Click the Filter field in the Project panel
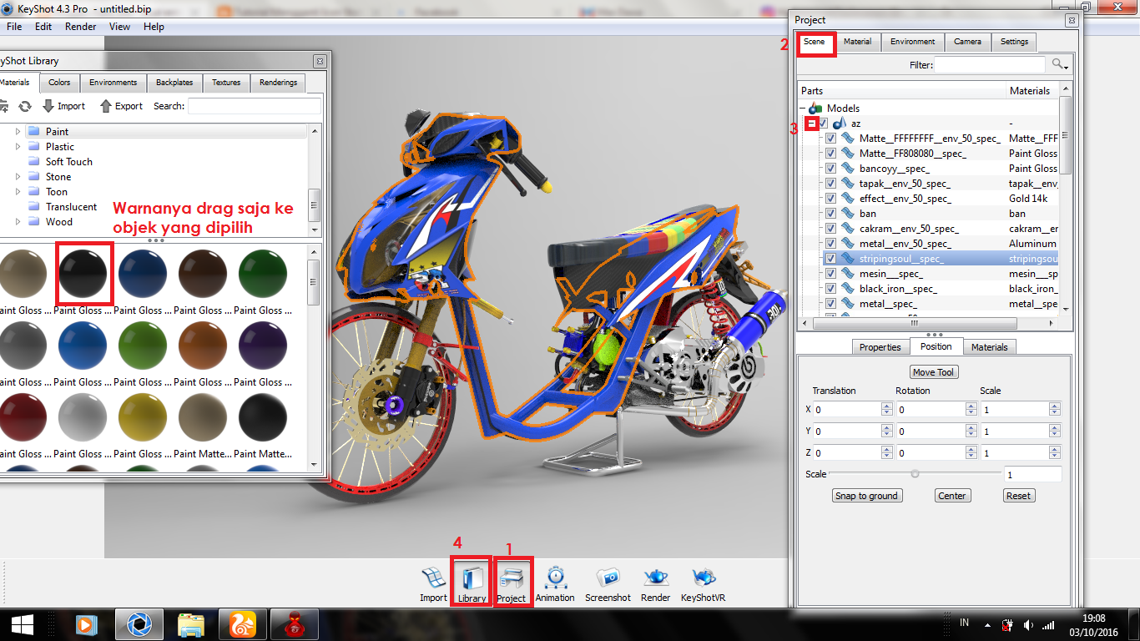 (x=990, y=64)
